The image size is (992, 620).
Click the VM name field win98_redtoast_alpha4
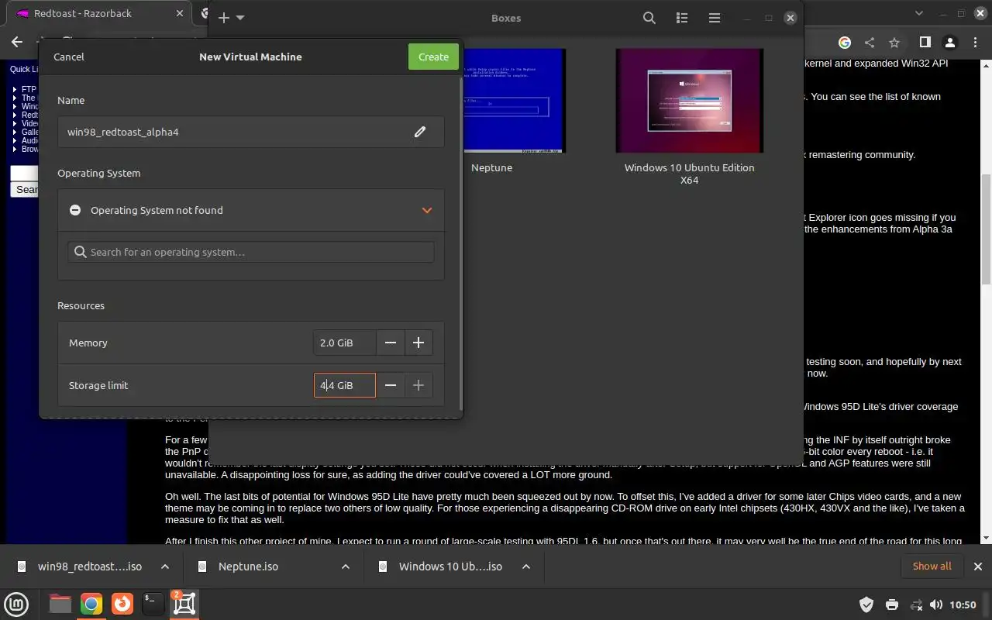point(251,132)
